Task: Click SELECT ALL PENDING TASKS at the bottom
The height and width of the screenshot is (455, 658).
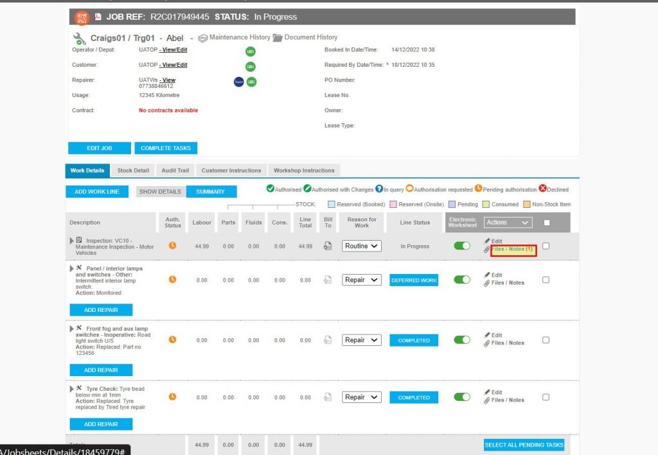Action: tap(524, 444)
